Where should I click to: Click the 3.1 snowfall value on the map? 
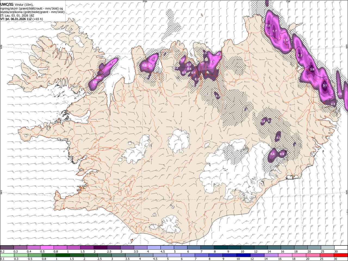(x=325, y=85)
